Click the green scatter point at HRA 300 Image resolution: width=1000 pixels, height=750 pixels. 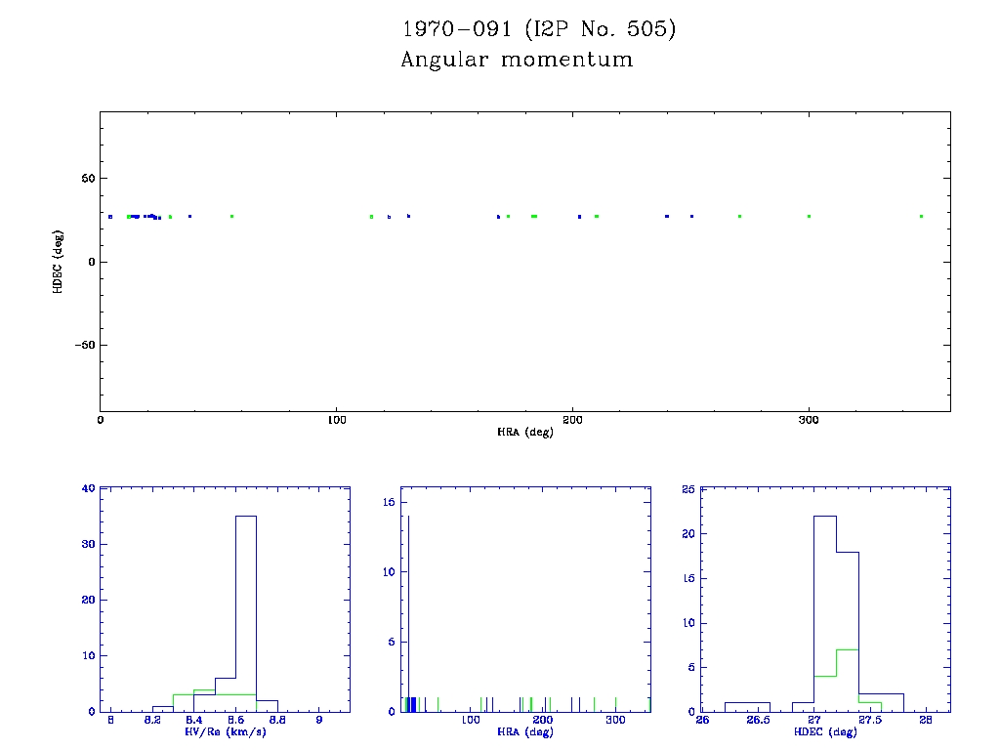point(809,216)
